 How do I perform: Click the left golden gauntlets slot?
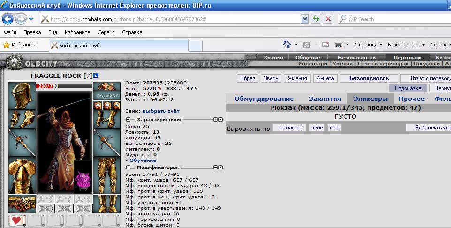(22, 119)
